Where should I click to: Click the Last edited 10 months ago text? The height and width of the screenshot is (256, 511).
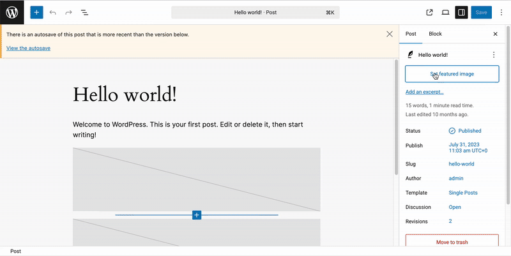(437, 115)
